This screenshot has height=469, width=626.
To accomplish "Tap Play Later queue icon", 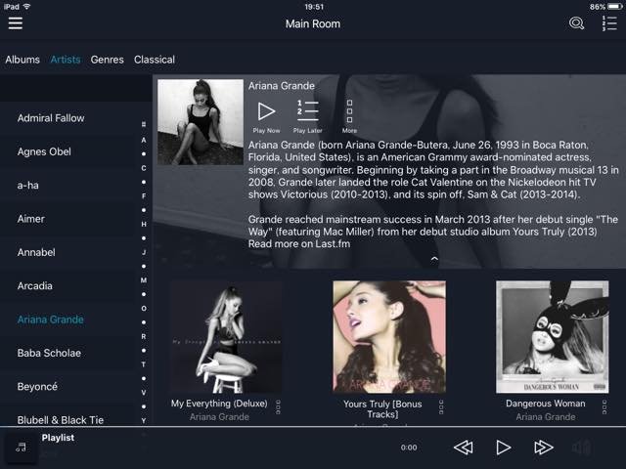I will point(307,116).
